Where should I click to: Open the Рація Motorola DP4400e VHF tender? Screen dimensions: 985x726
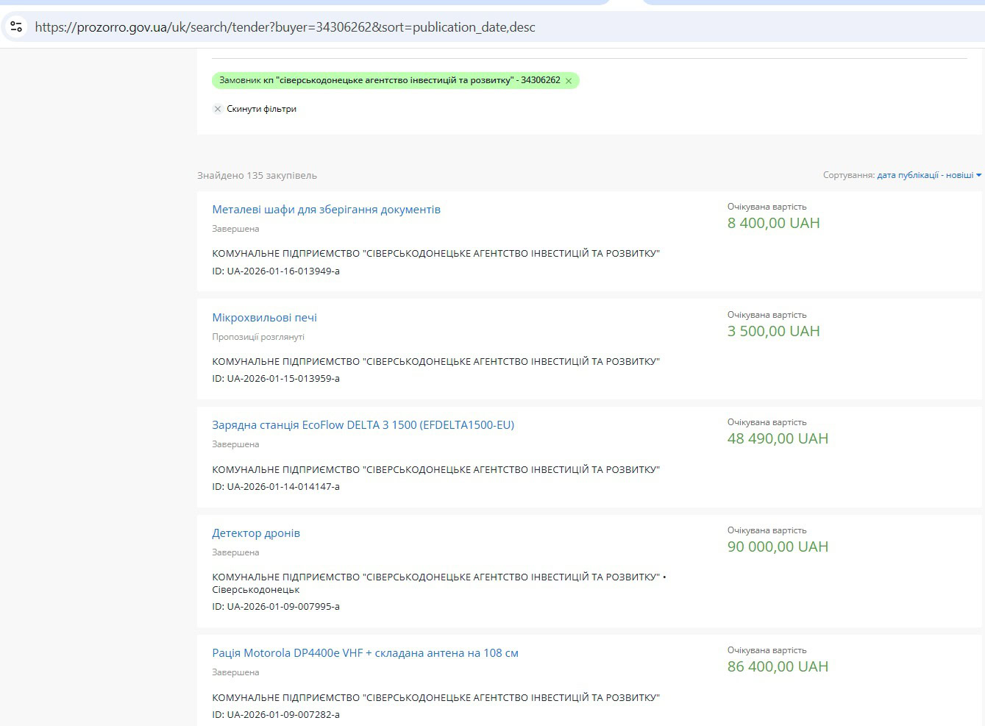click(x=365, y=653)
